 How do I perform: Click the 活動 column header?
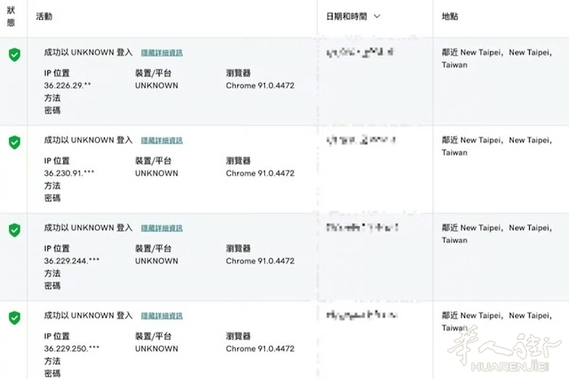click(x=44, y=16)
